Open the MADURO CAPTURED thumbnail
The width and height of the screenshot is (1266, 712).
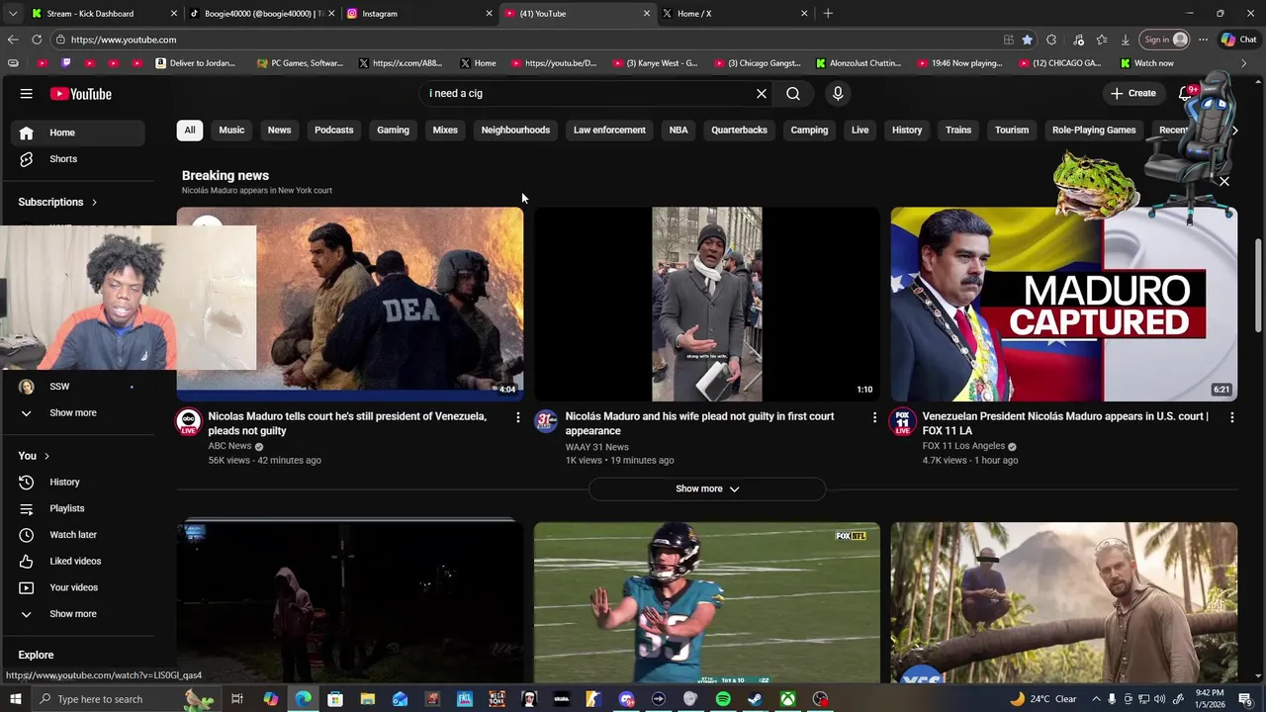click(1064, 304)
